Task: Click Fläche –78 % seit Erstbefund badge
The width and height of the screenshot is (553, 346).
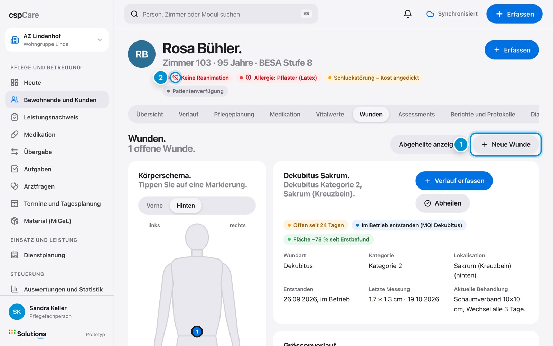Action: (x=328, y=239)
